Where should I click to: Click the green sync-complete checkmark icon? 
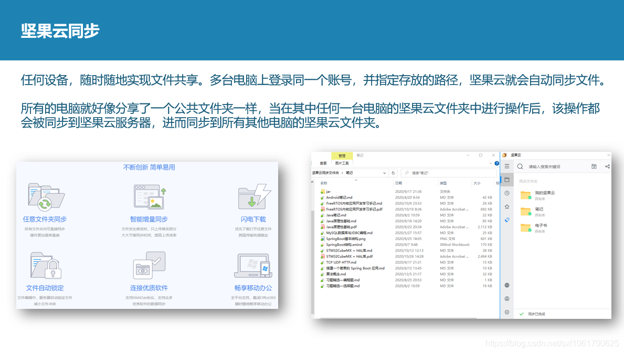(x=521, y=314)
